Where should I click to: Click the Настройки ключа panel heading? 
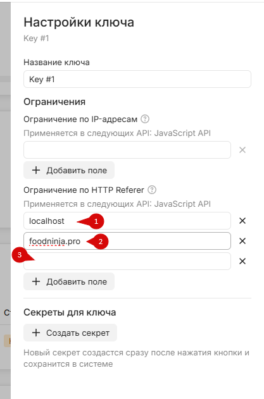79,22
